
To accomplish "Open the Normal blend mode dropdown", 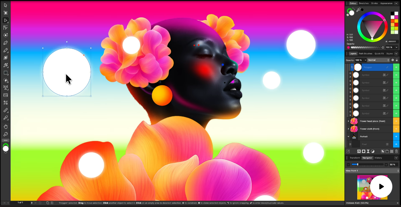I will pyautogui.click(x=378, y=60).
